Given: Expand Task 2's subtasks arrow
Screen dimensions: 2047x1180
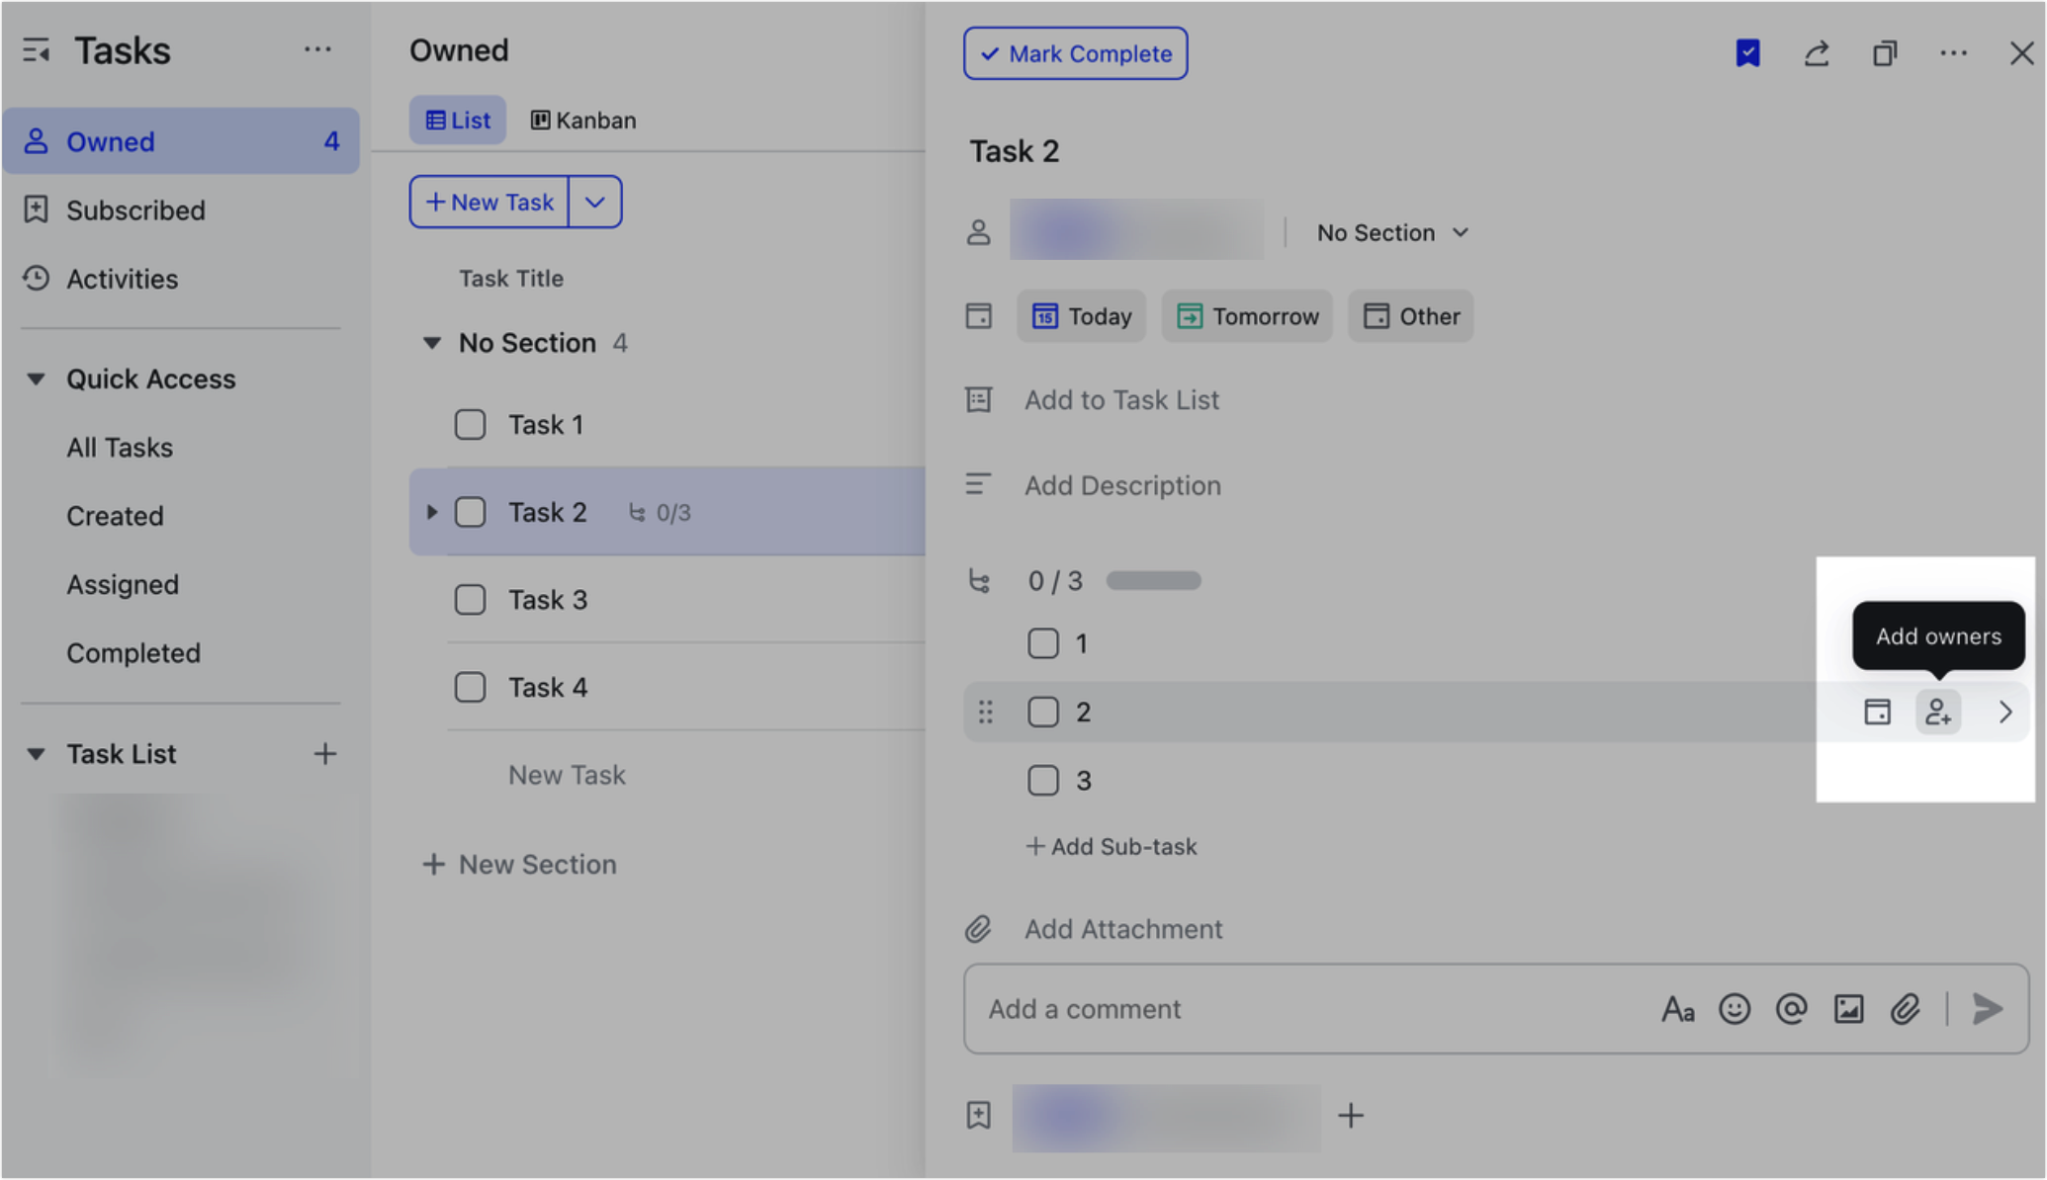Looking at the screenshot, I should click(x=431, y=512).
